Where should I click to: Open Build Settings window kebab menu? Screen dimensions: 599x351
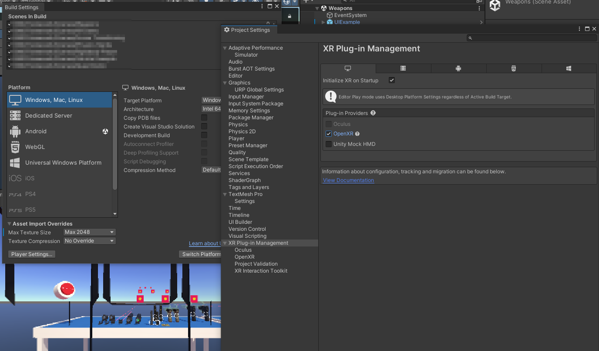(x=262, y=7)
